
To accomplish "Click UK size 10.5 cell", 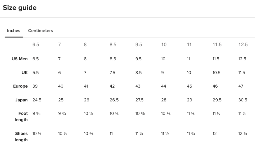I will click(x=216, y=73).
